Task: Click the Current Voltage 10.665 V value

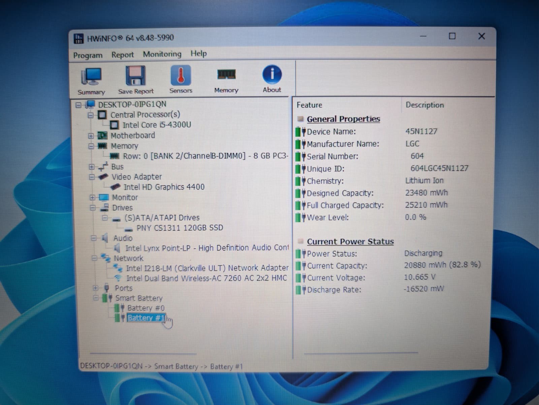Action: (x=420, y=277)
